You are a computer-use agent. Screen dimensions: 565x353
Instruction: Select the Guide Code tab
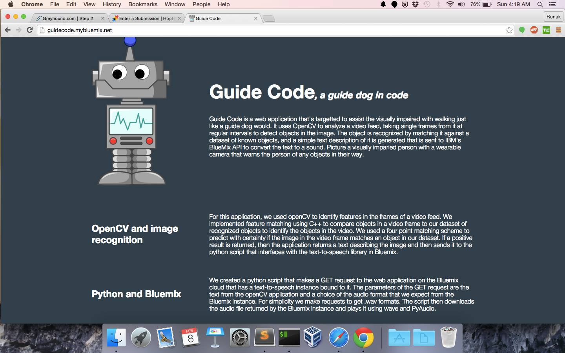[x=222, y=18]
